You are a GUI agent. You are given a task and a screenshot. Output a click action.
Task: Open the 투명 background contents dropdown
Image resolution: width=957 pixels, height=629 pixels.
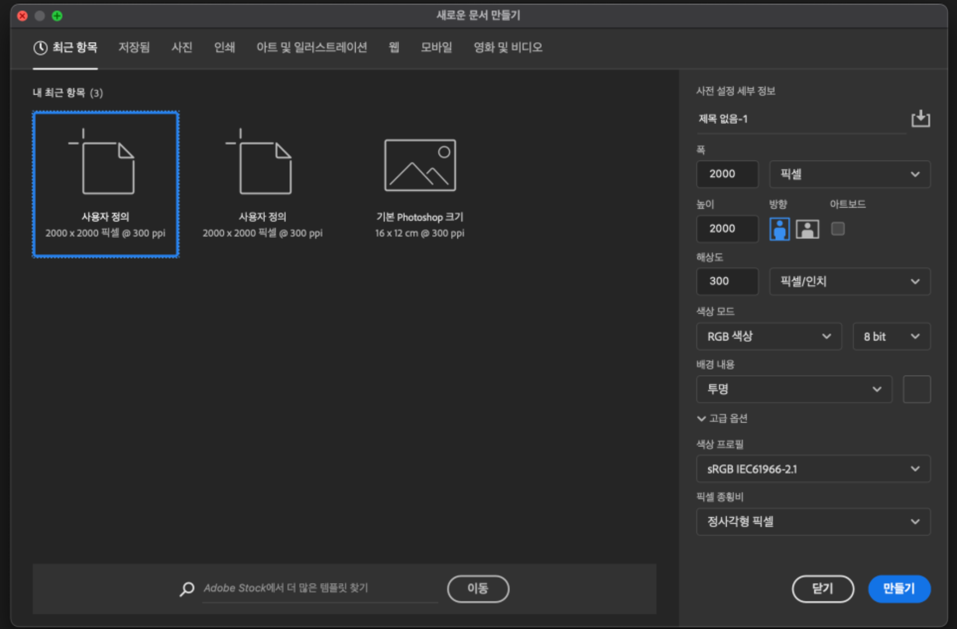point(794,389)
